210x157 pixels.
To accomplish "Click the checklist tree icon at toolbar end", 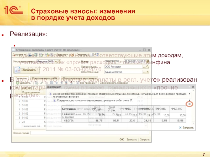I will point(97,55).
